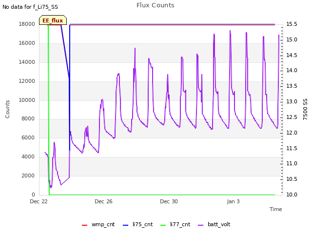Click the 7500 SS right axis label
312x234 pixels.
pos(305,109)
